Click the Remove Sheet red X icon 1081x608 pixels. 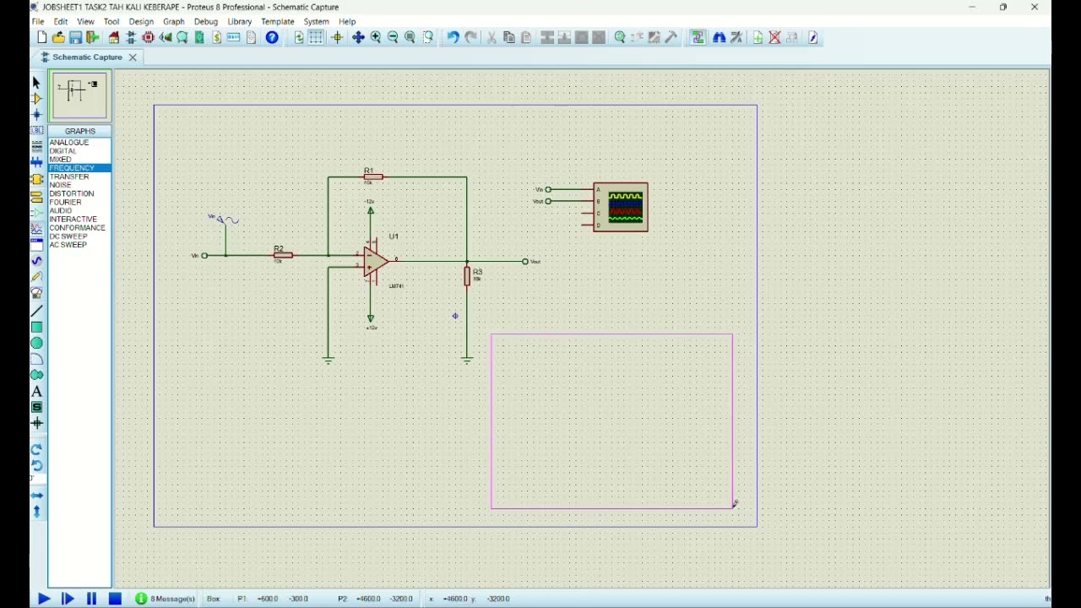774,37
